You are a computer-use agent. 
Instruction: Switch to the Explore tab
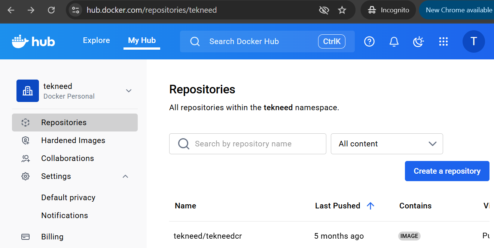[96, 40]
